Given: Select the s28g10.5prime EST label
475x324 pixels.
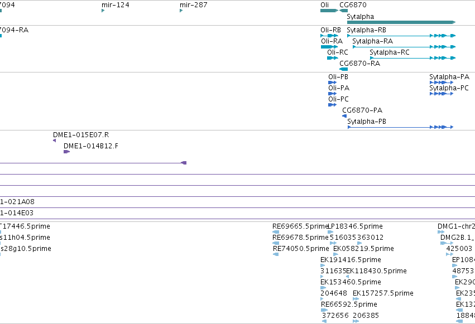Looking at the screenshot, I should point(26,249).
